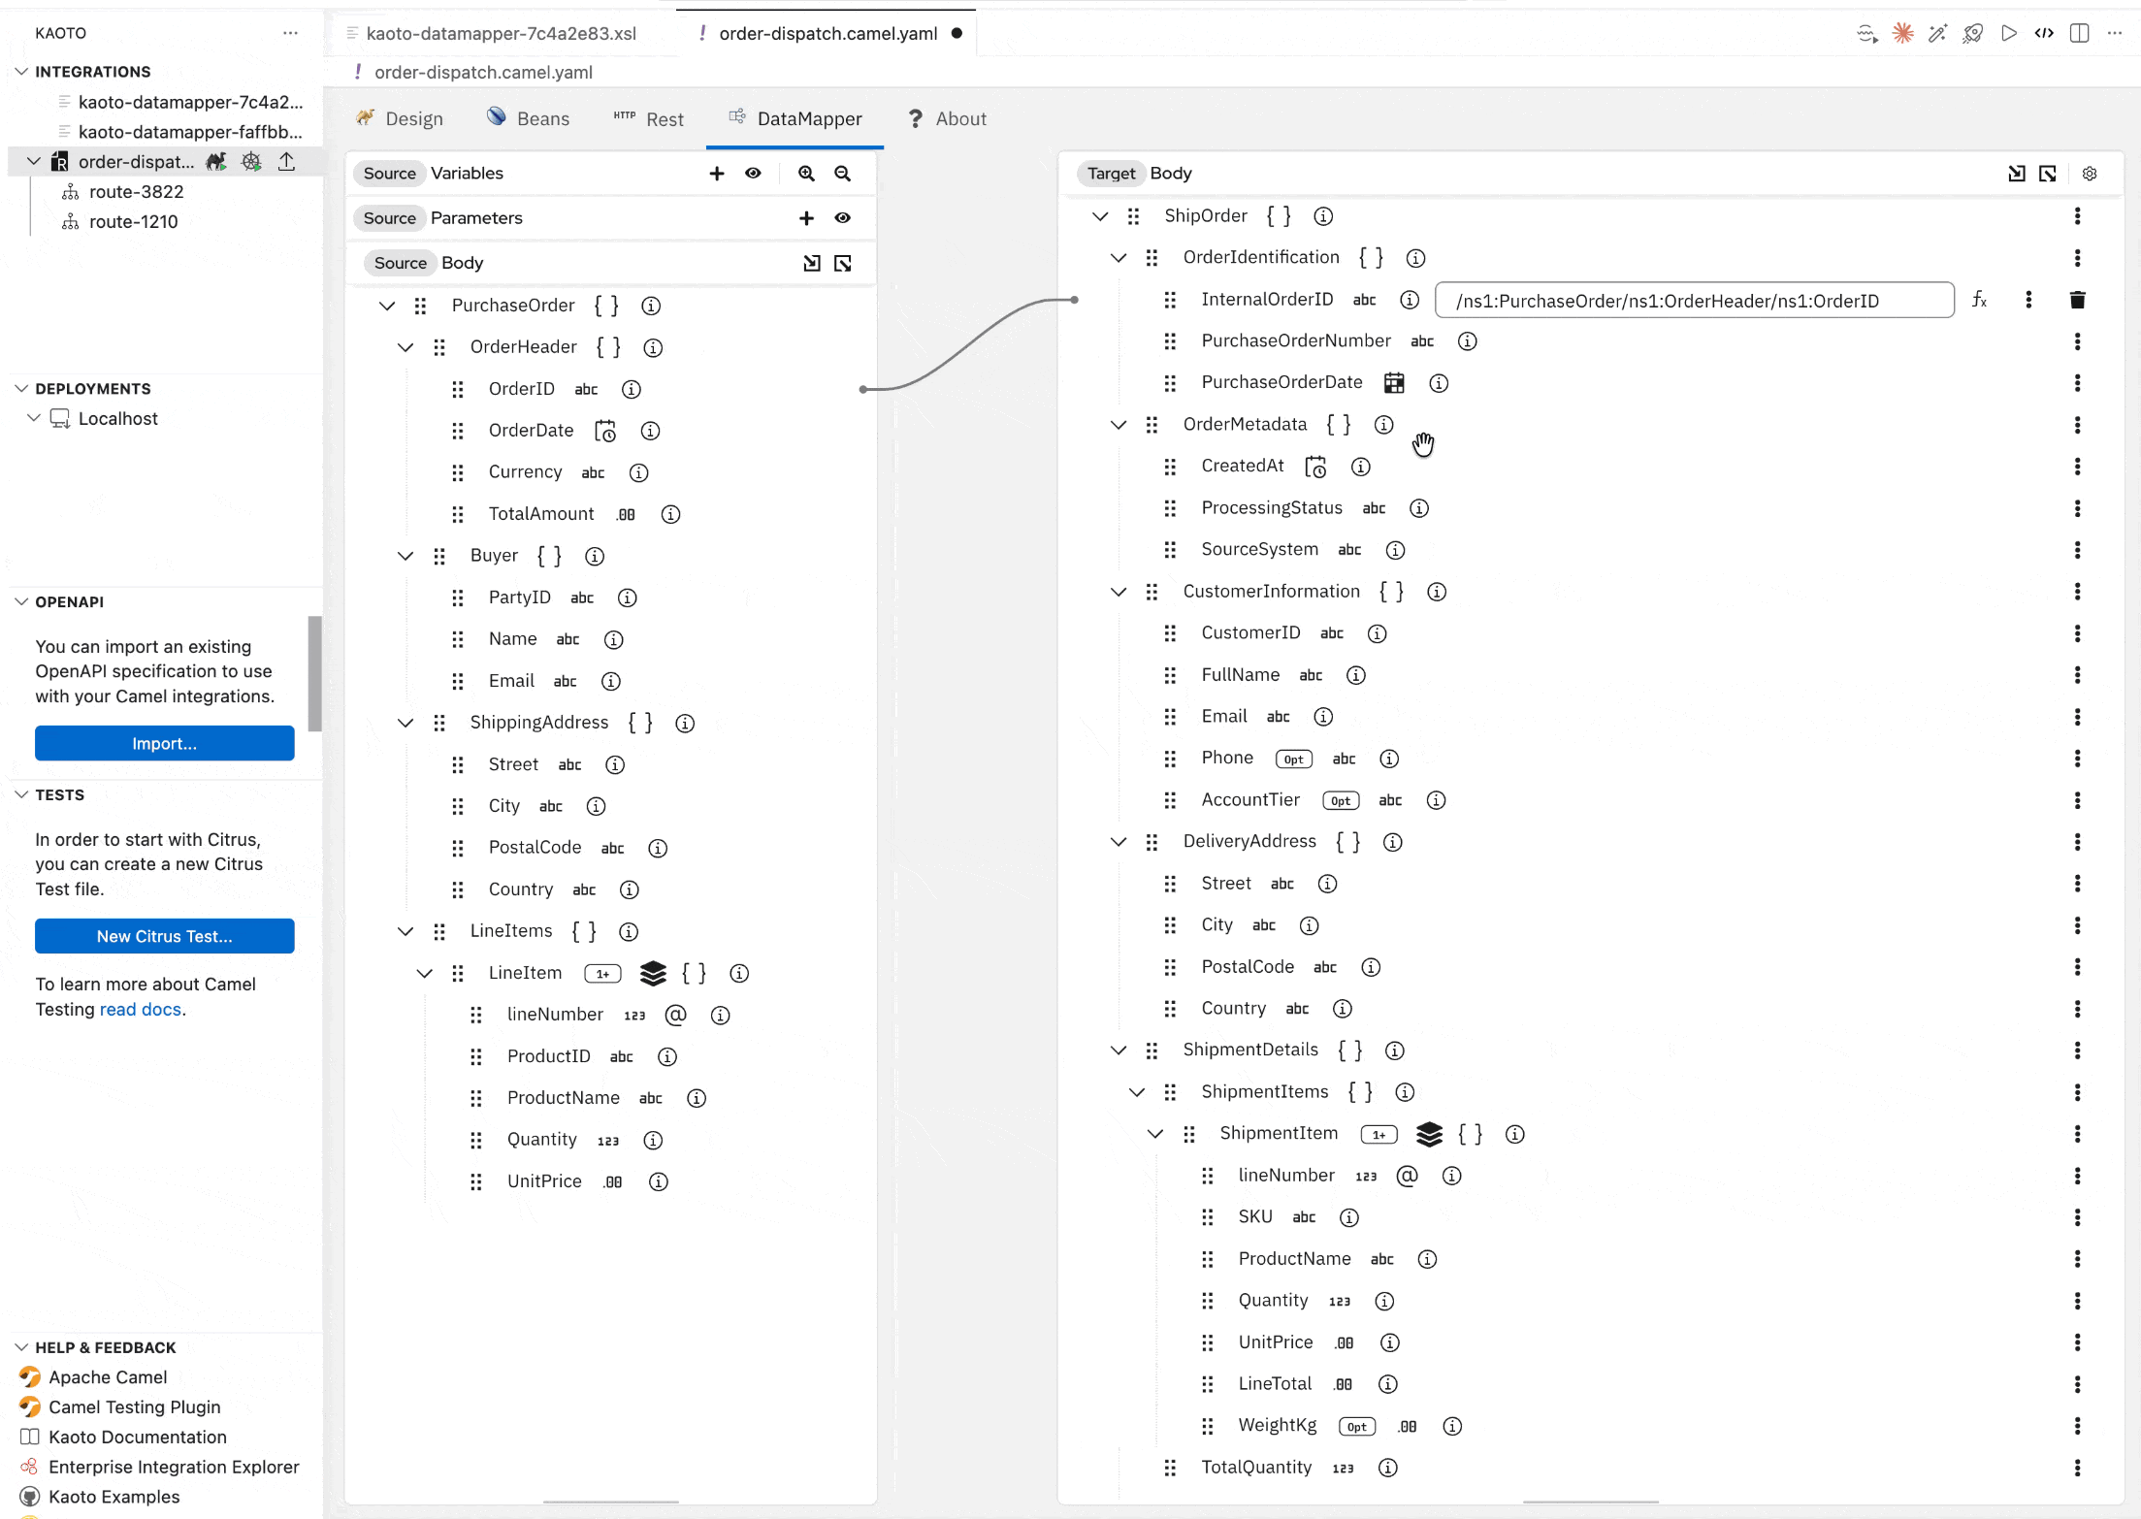Viewport: 2141px width, 1519px height.
Task: Zoom out the DataMapper canvas
Action: coord(843,174)
